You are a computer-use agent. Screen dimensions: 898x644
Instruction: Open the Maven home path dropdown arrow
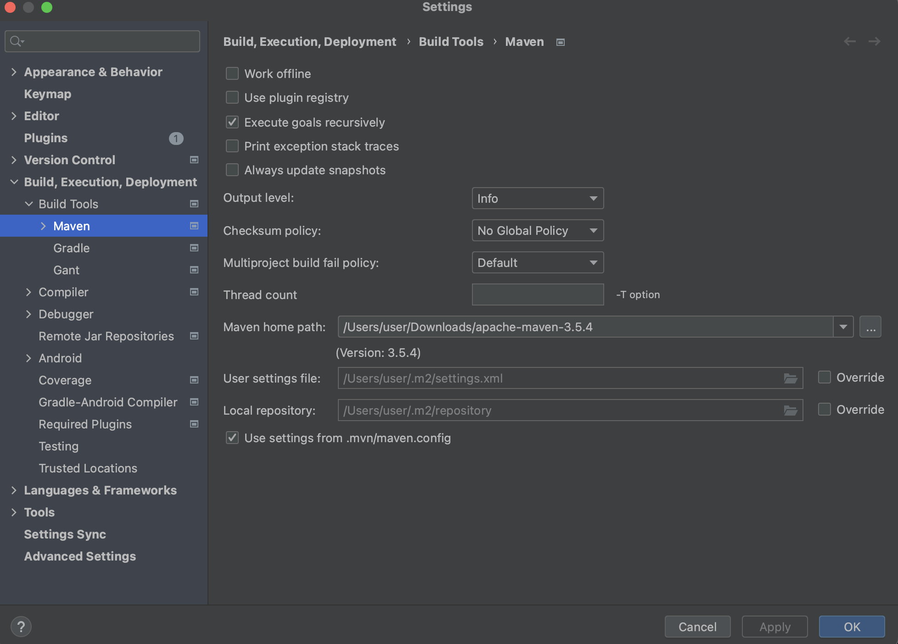(843, 327)
